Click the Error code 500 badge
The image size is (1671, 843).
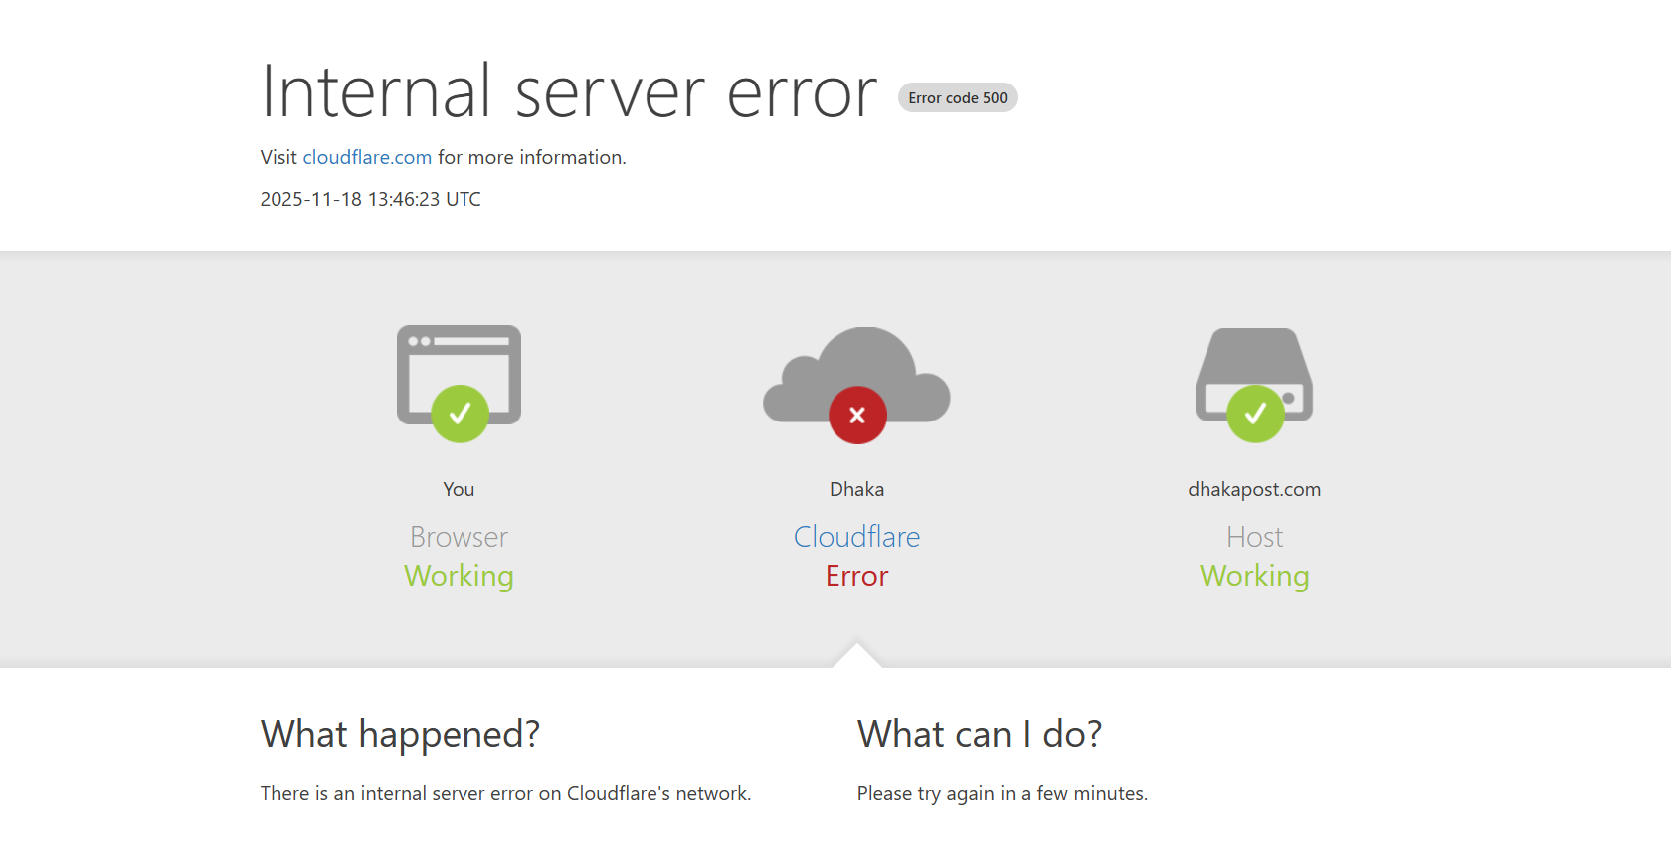957,98
